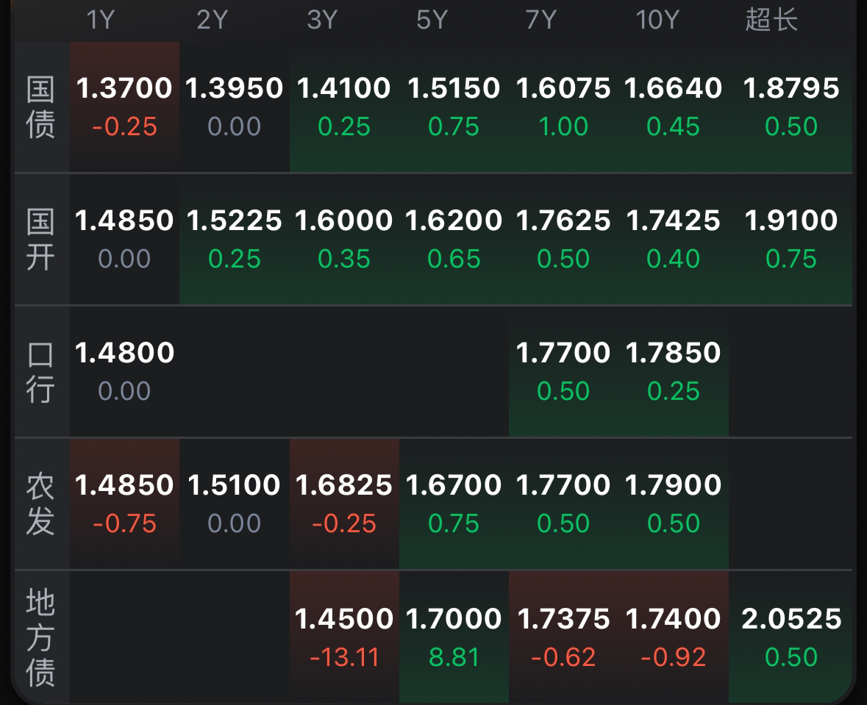Open 国债 1Y yield 1.3700 cell

(x=124, y=106)
